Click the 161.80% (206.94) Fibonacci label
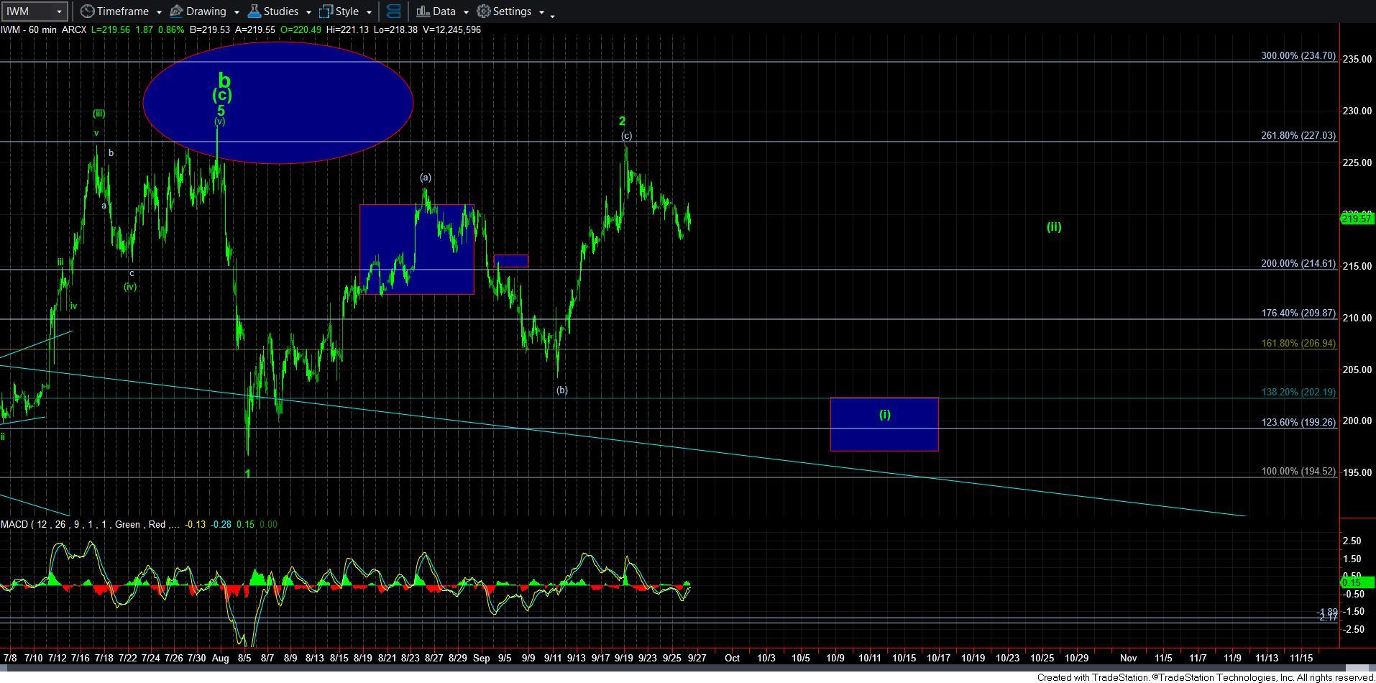 pos(1298,343)
